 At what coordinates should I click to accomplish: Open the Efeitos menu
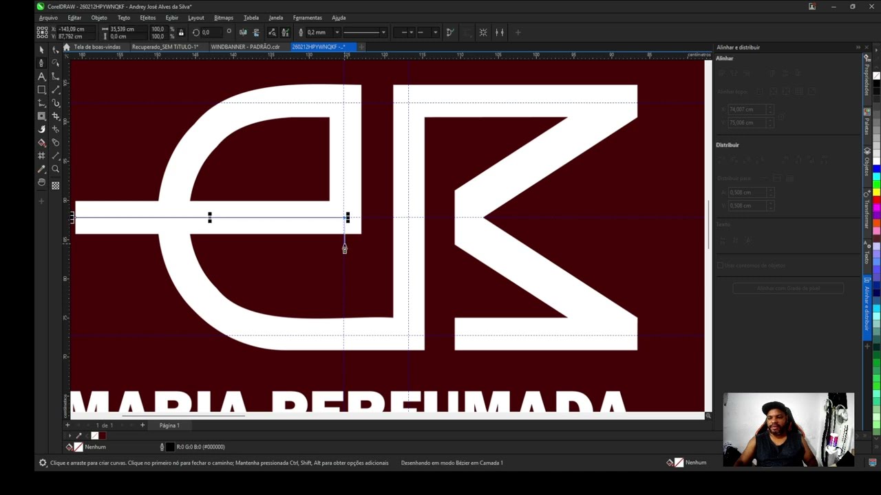coord(147,18)
